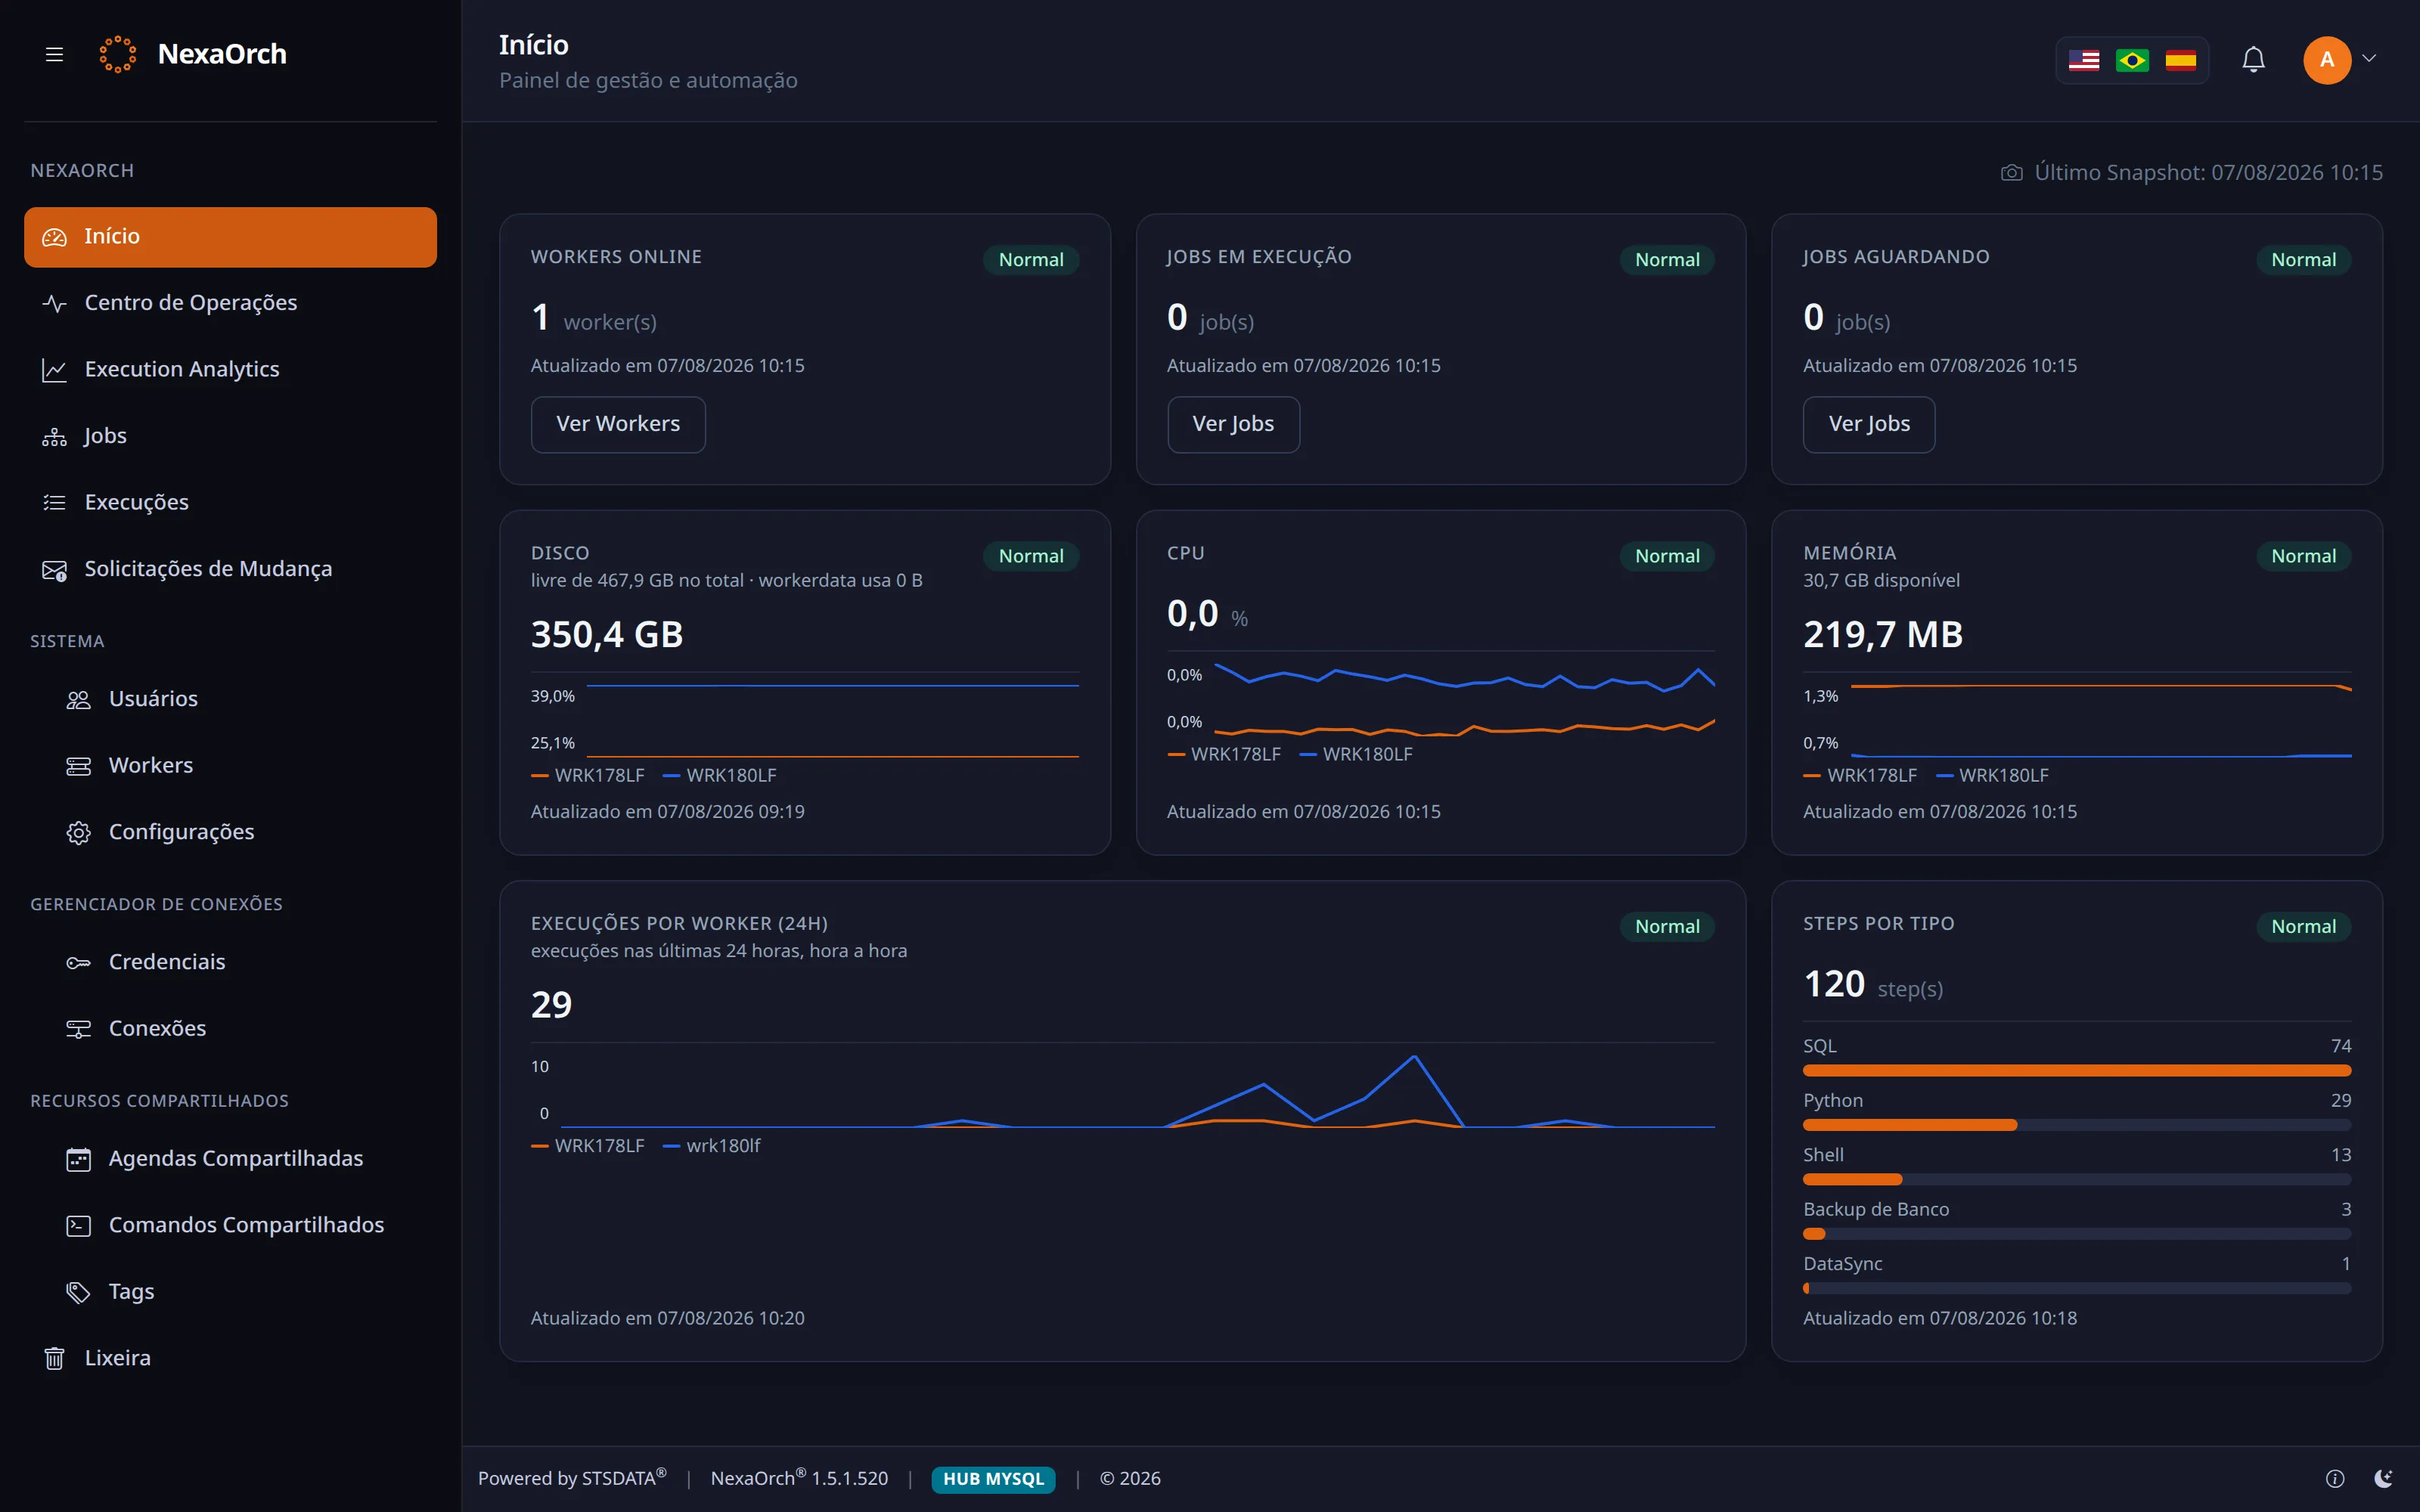Click the camera icon beside Último Snapshot

(x=2012, y=173)
